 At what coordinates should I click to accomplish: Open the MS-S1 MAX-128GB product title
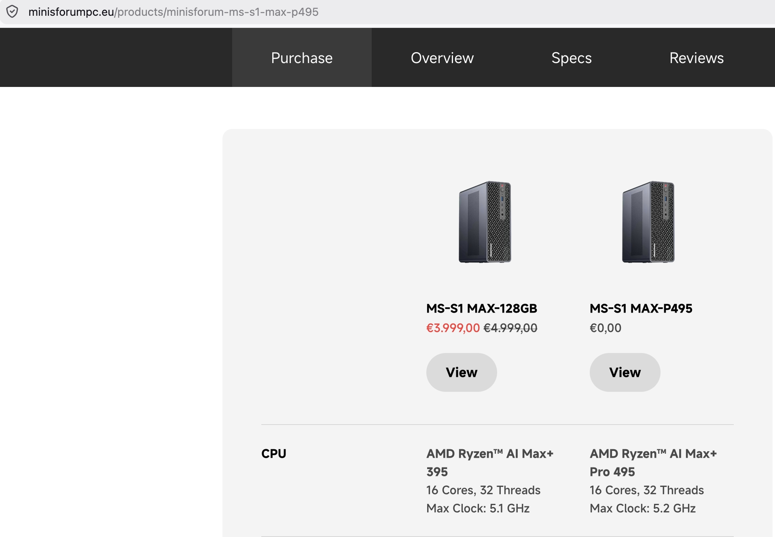482,309
